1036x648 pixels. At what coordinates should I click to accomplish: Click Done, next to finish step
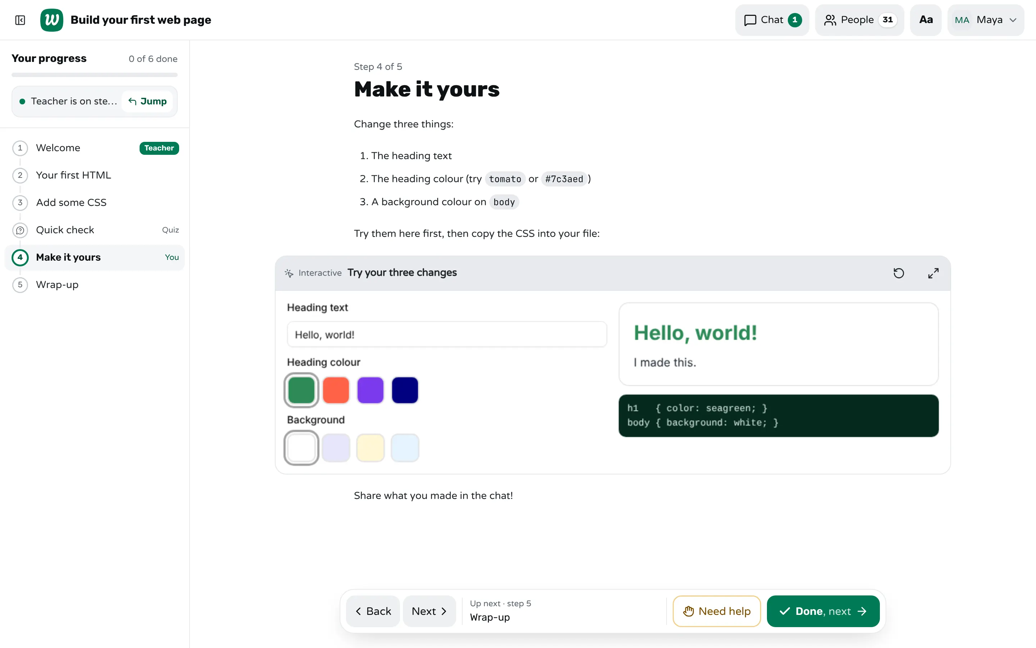823,612
